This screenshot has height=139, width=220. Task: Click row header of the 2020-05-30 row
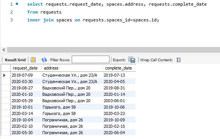tap(6, 133)
